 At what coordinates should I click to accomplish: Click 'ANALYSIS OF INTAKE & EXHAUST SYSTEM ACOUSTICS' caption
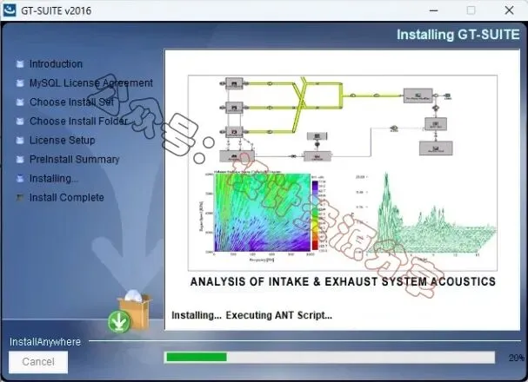343,281
